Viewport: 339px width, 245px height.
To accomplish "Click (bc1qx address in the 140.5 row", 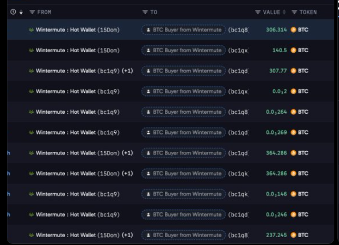I will pos(238,51).
